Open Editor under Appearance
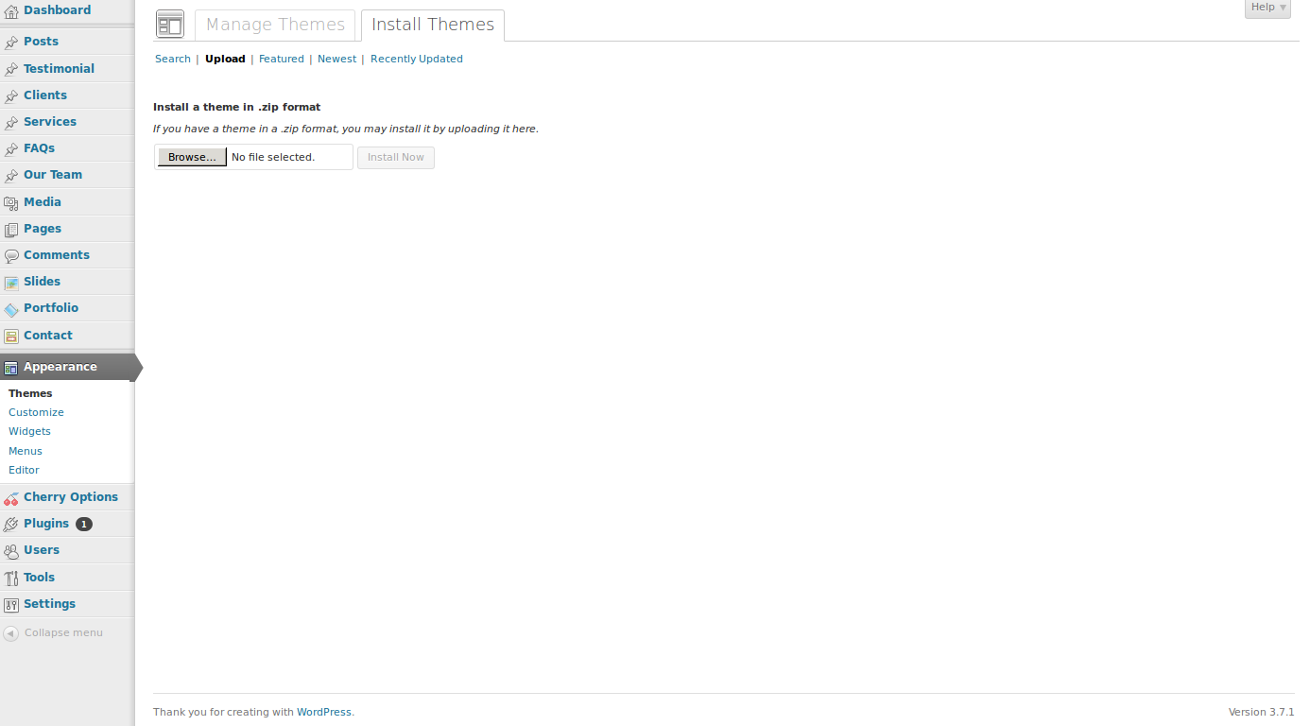Image resolution: width=1310 pixels, height=726 pixels. 24,470
